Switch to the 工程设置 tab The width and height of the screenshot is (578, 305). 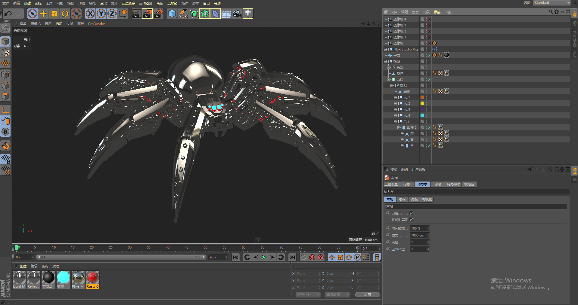coord(391,184)
